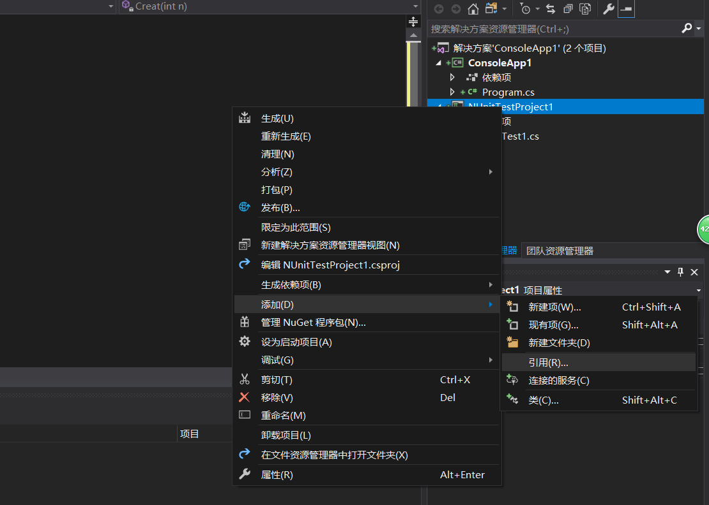Click 清理(N) menu entry
709x505 pixels.
click(x=367, y=154)
